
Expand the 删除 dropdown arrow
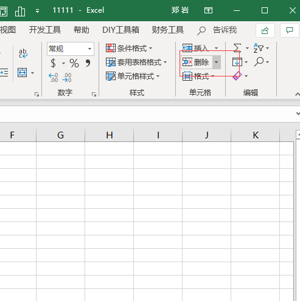[217, 62]
